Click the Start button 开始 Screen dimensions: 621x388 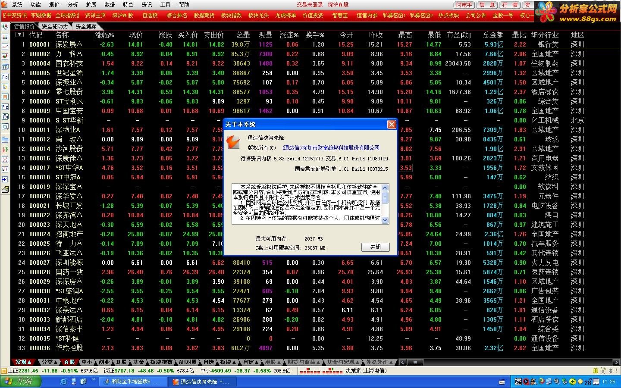[20, 382]
